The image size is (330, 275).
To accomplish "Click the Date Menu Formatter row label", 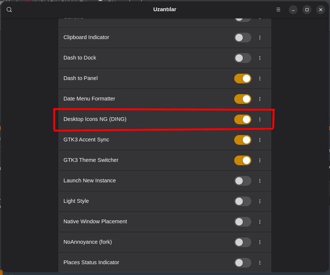I will (89, 99).
